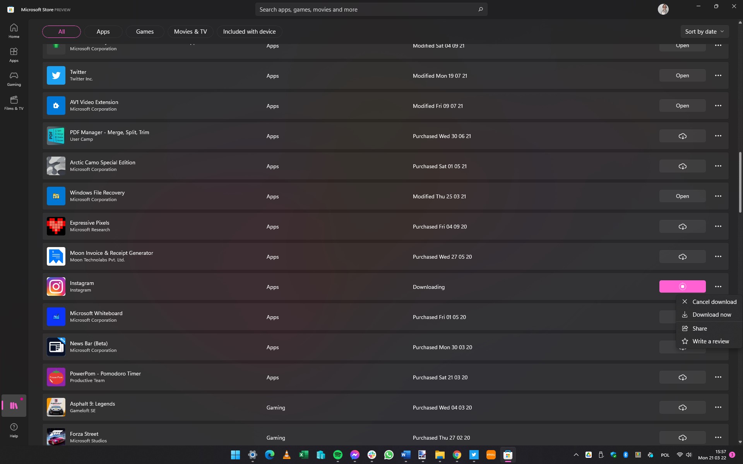The height and width of the screenshot is (464, 743).
Task: Download Forza Street cloud icon
Action: tap(682, 438)
